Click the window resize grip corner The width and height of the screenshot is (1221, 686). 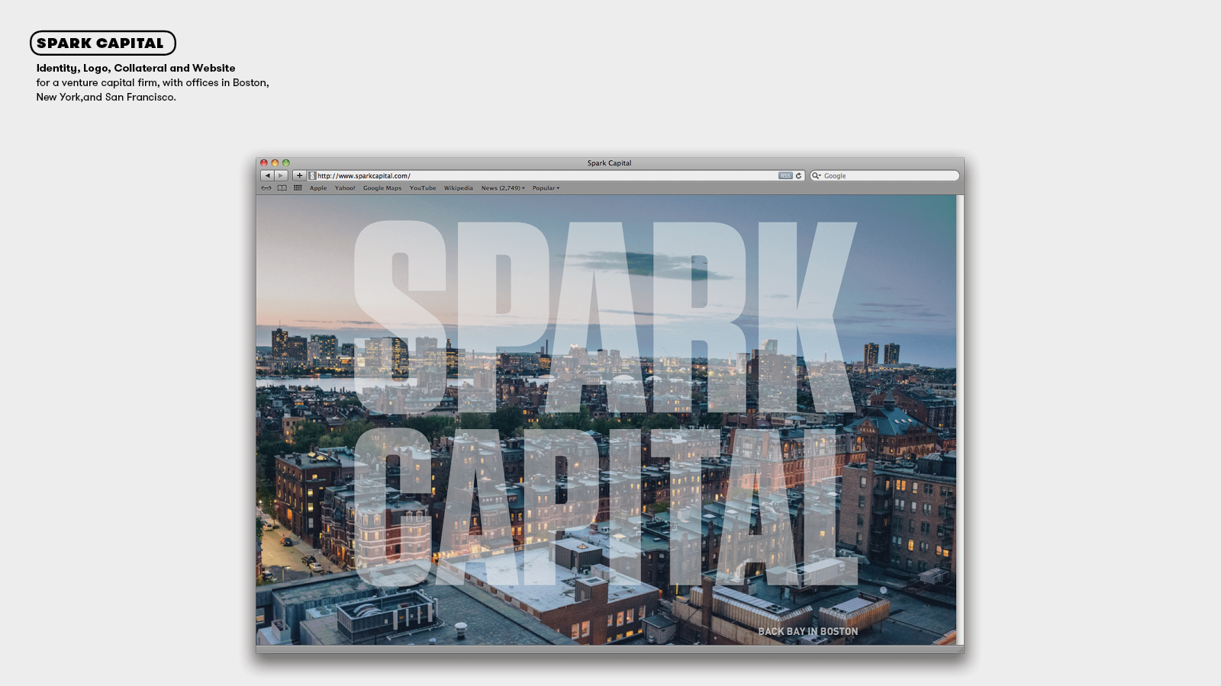(960, 649)
